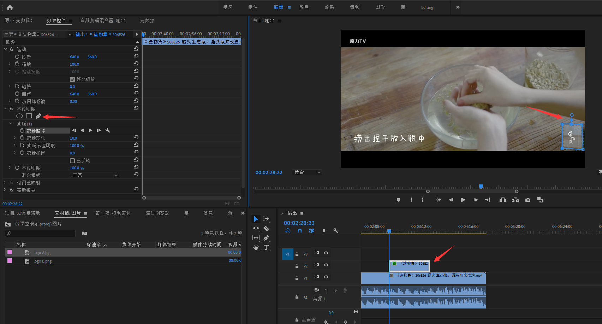Step back one frame
The image size is (602, 324).
tap(451, 200)
